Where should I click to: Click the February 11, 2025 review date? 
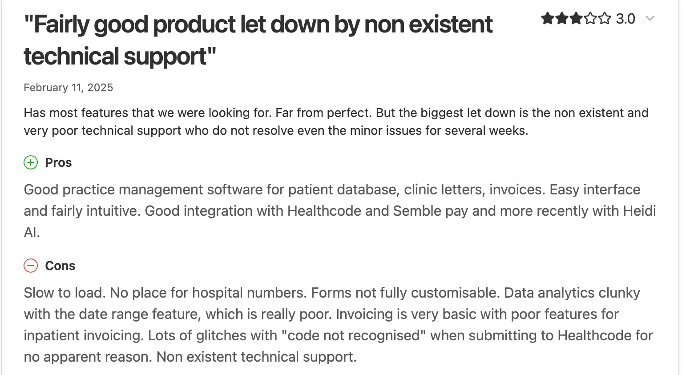(x=69, y=88)
